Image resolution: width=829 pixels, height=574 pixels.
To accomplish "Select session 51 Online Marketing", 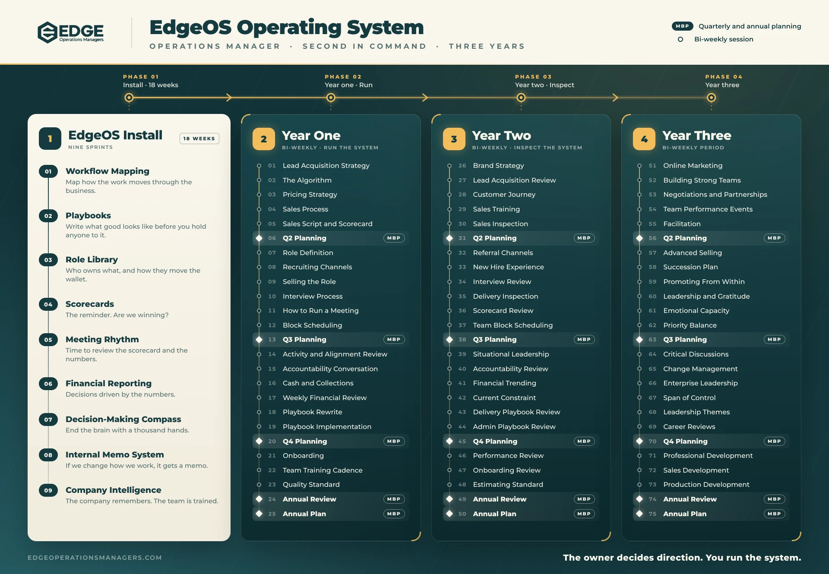I will (711, 166).
